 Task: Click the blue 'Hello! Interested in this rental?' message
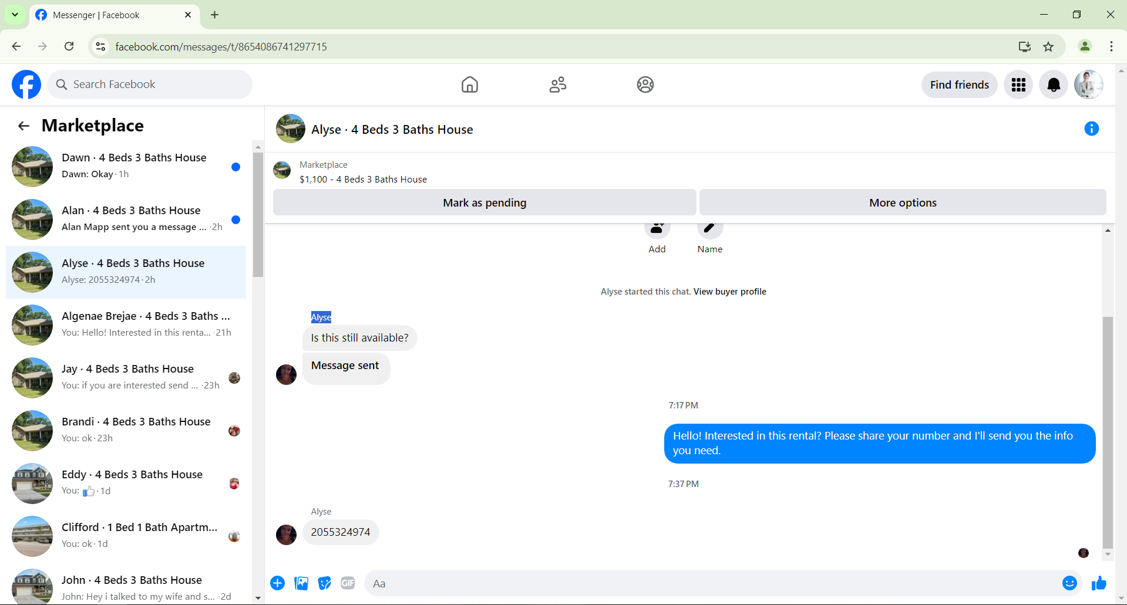click(880, 443)
